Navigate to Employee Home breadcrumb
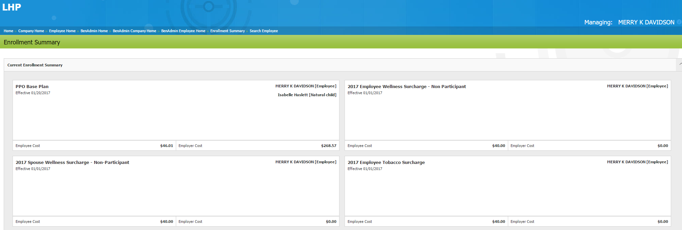The height and width of the screenshot is (230, 682). pyautogui.click(x=62, y=31)
